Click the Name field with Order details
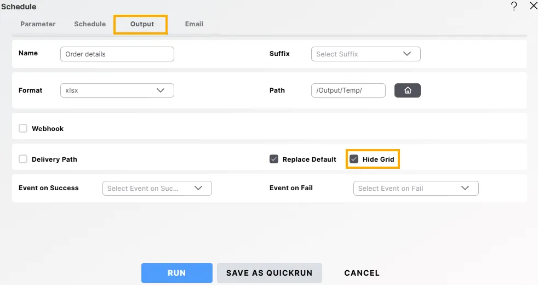538x285 pixels. pyautogui.click(x=117, y=54)
